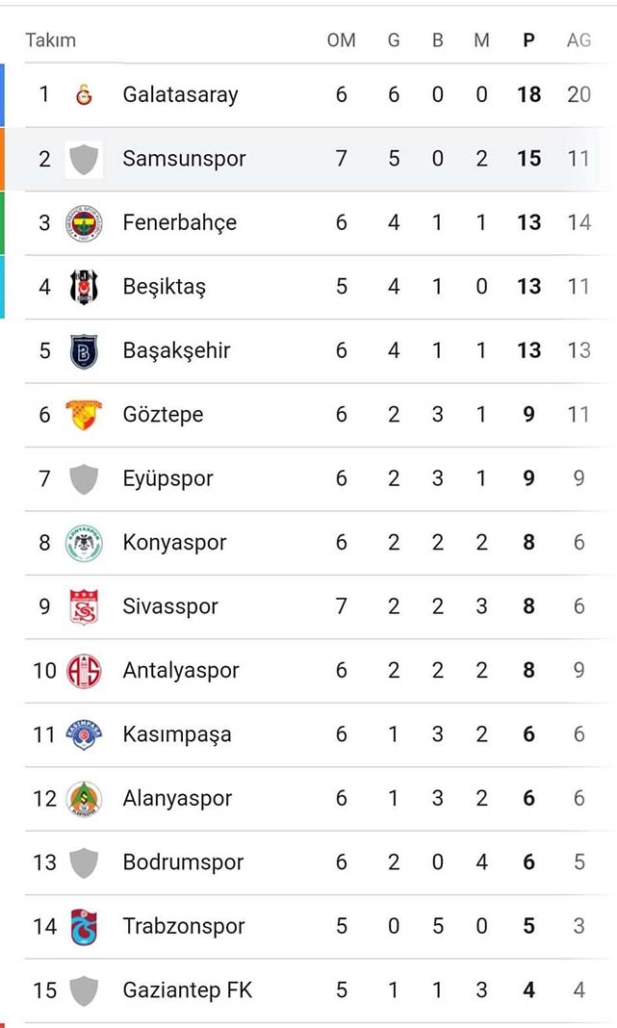Click the Takım column header
Image resolution: width=617 pixels, height=1028 pixels.
point(51,40)
